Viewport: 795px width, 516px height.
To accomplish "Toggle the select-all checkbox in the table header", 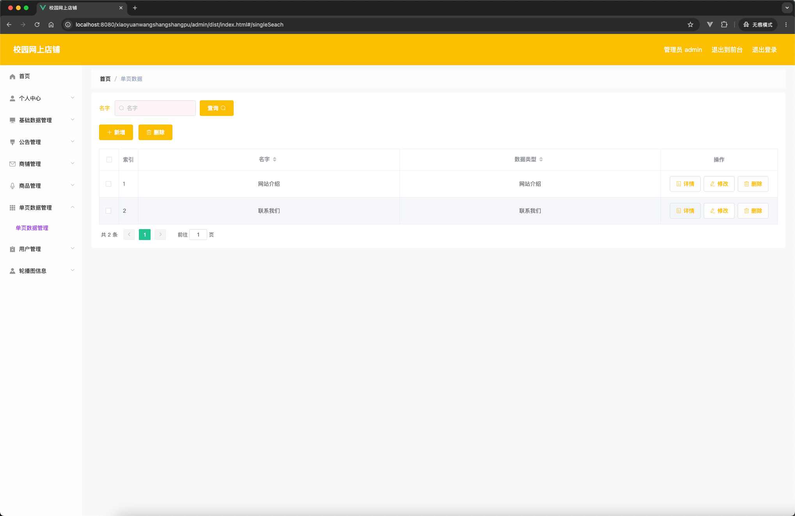I will (x=109, y=160).
